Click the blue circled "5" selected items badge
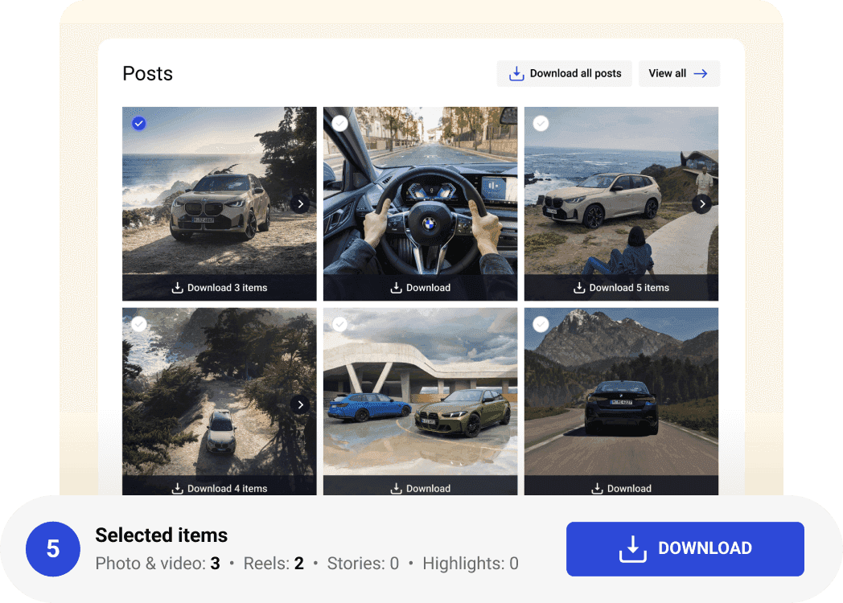 click(53, 548)
